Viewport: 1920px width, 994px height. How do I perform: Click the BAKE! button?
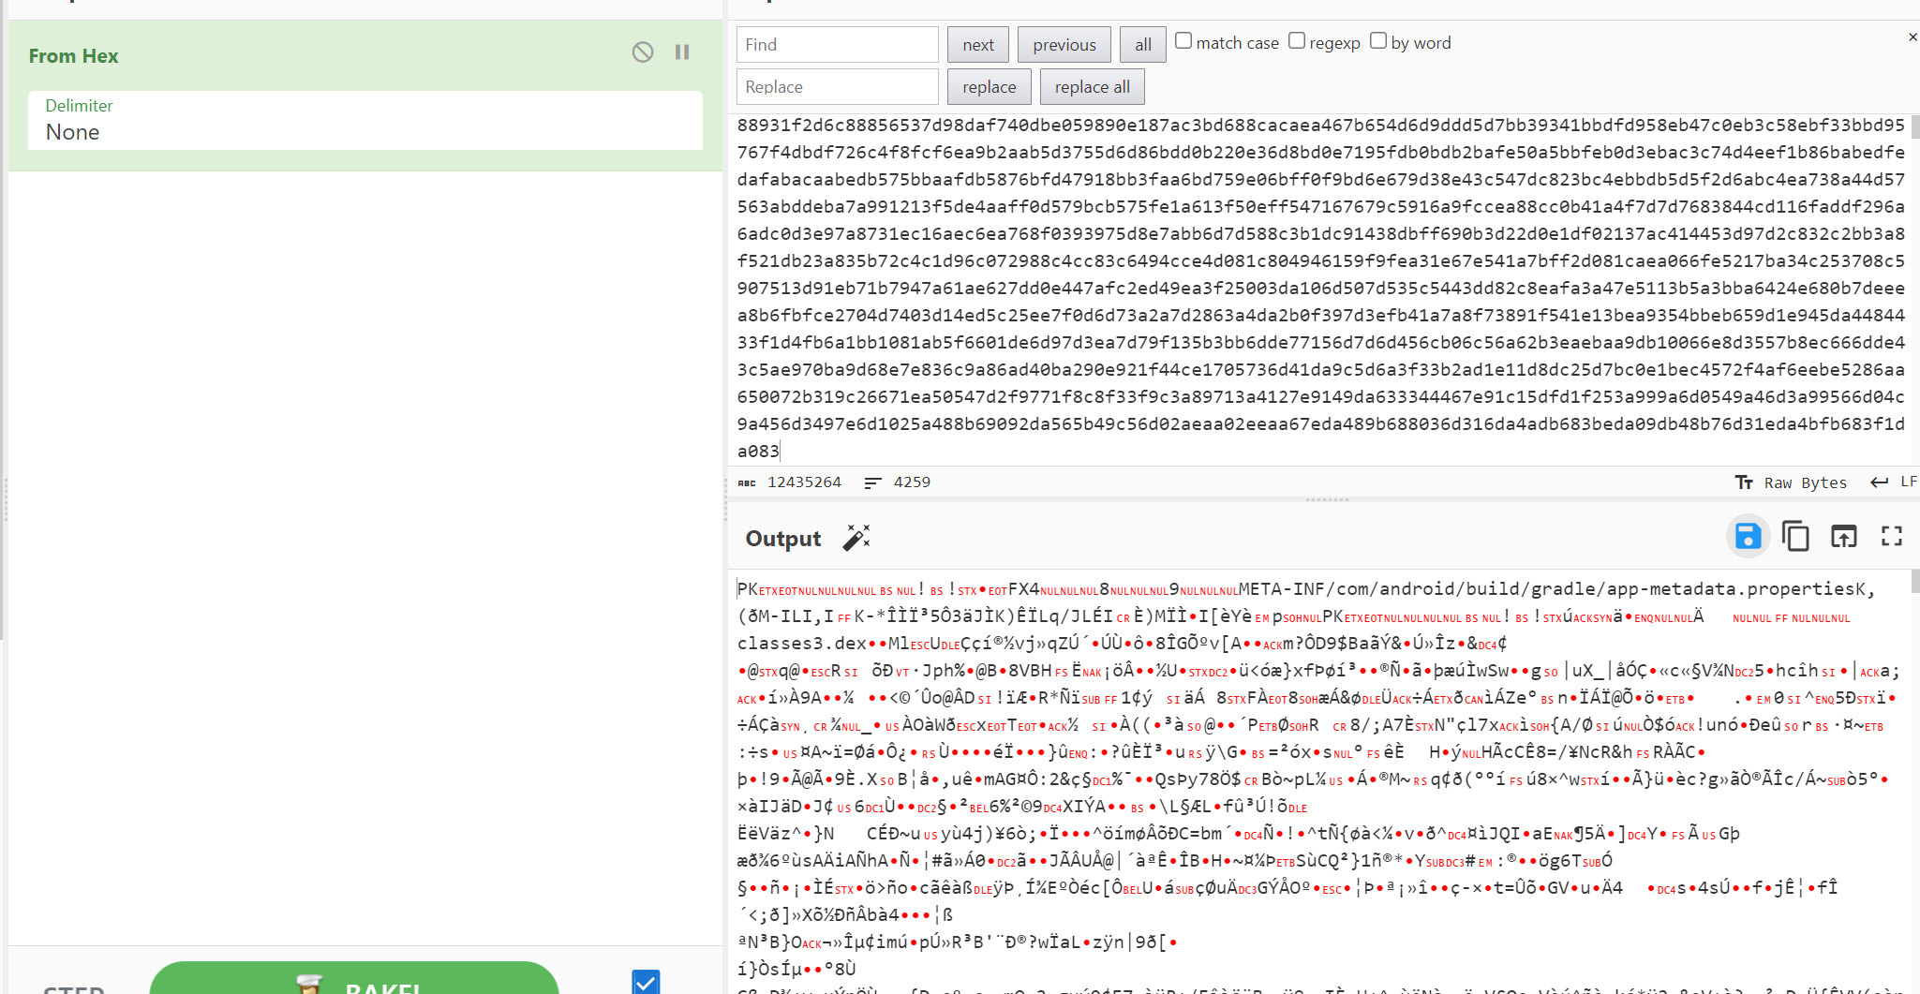tap(354, 982)
